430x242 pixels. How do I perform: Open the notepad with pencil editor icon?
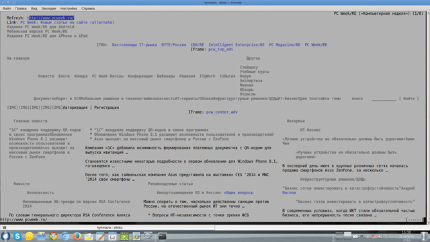[x=100, y=236]
